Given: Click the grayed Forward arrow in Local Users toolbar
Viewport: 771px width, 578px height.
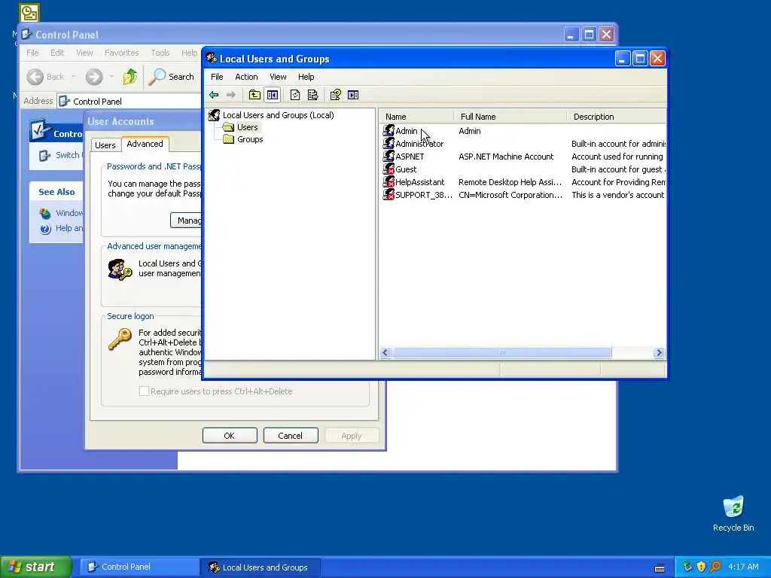Looking at the screenshot, I should (230, 95).
